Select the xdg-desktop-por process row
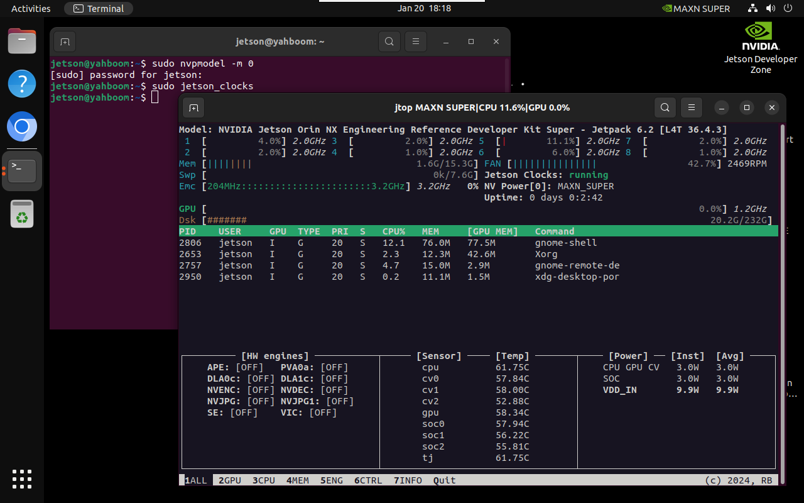Image resolution: width=804 pixels, height=503 pixels. (478, 277)
